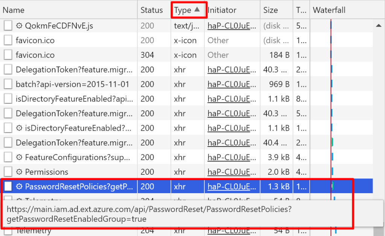This screenshot has height=236, width=385.
Task: Sort requests by Name column header
Action: tap(14, 10)
